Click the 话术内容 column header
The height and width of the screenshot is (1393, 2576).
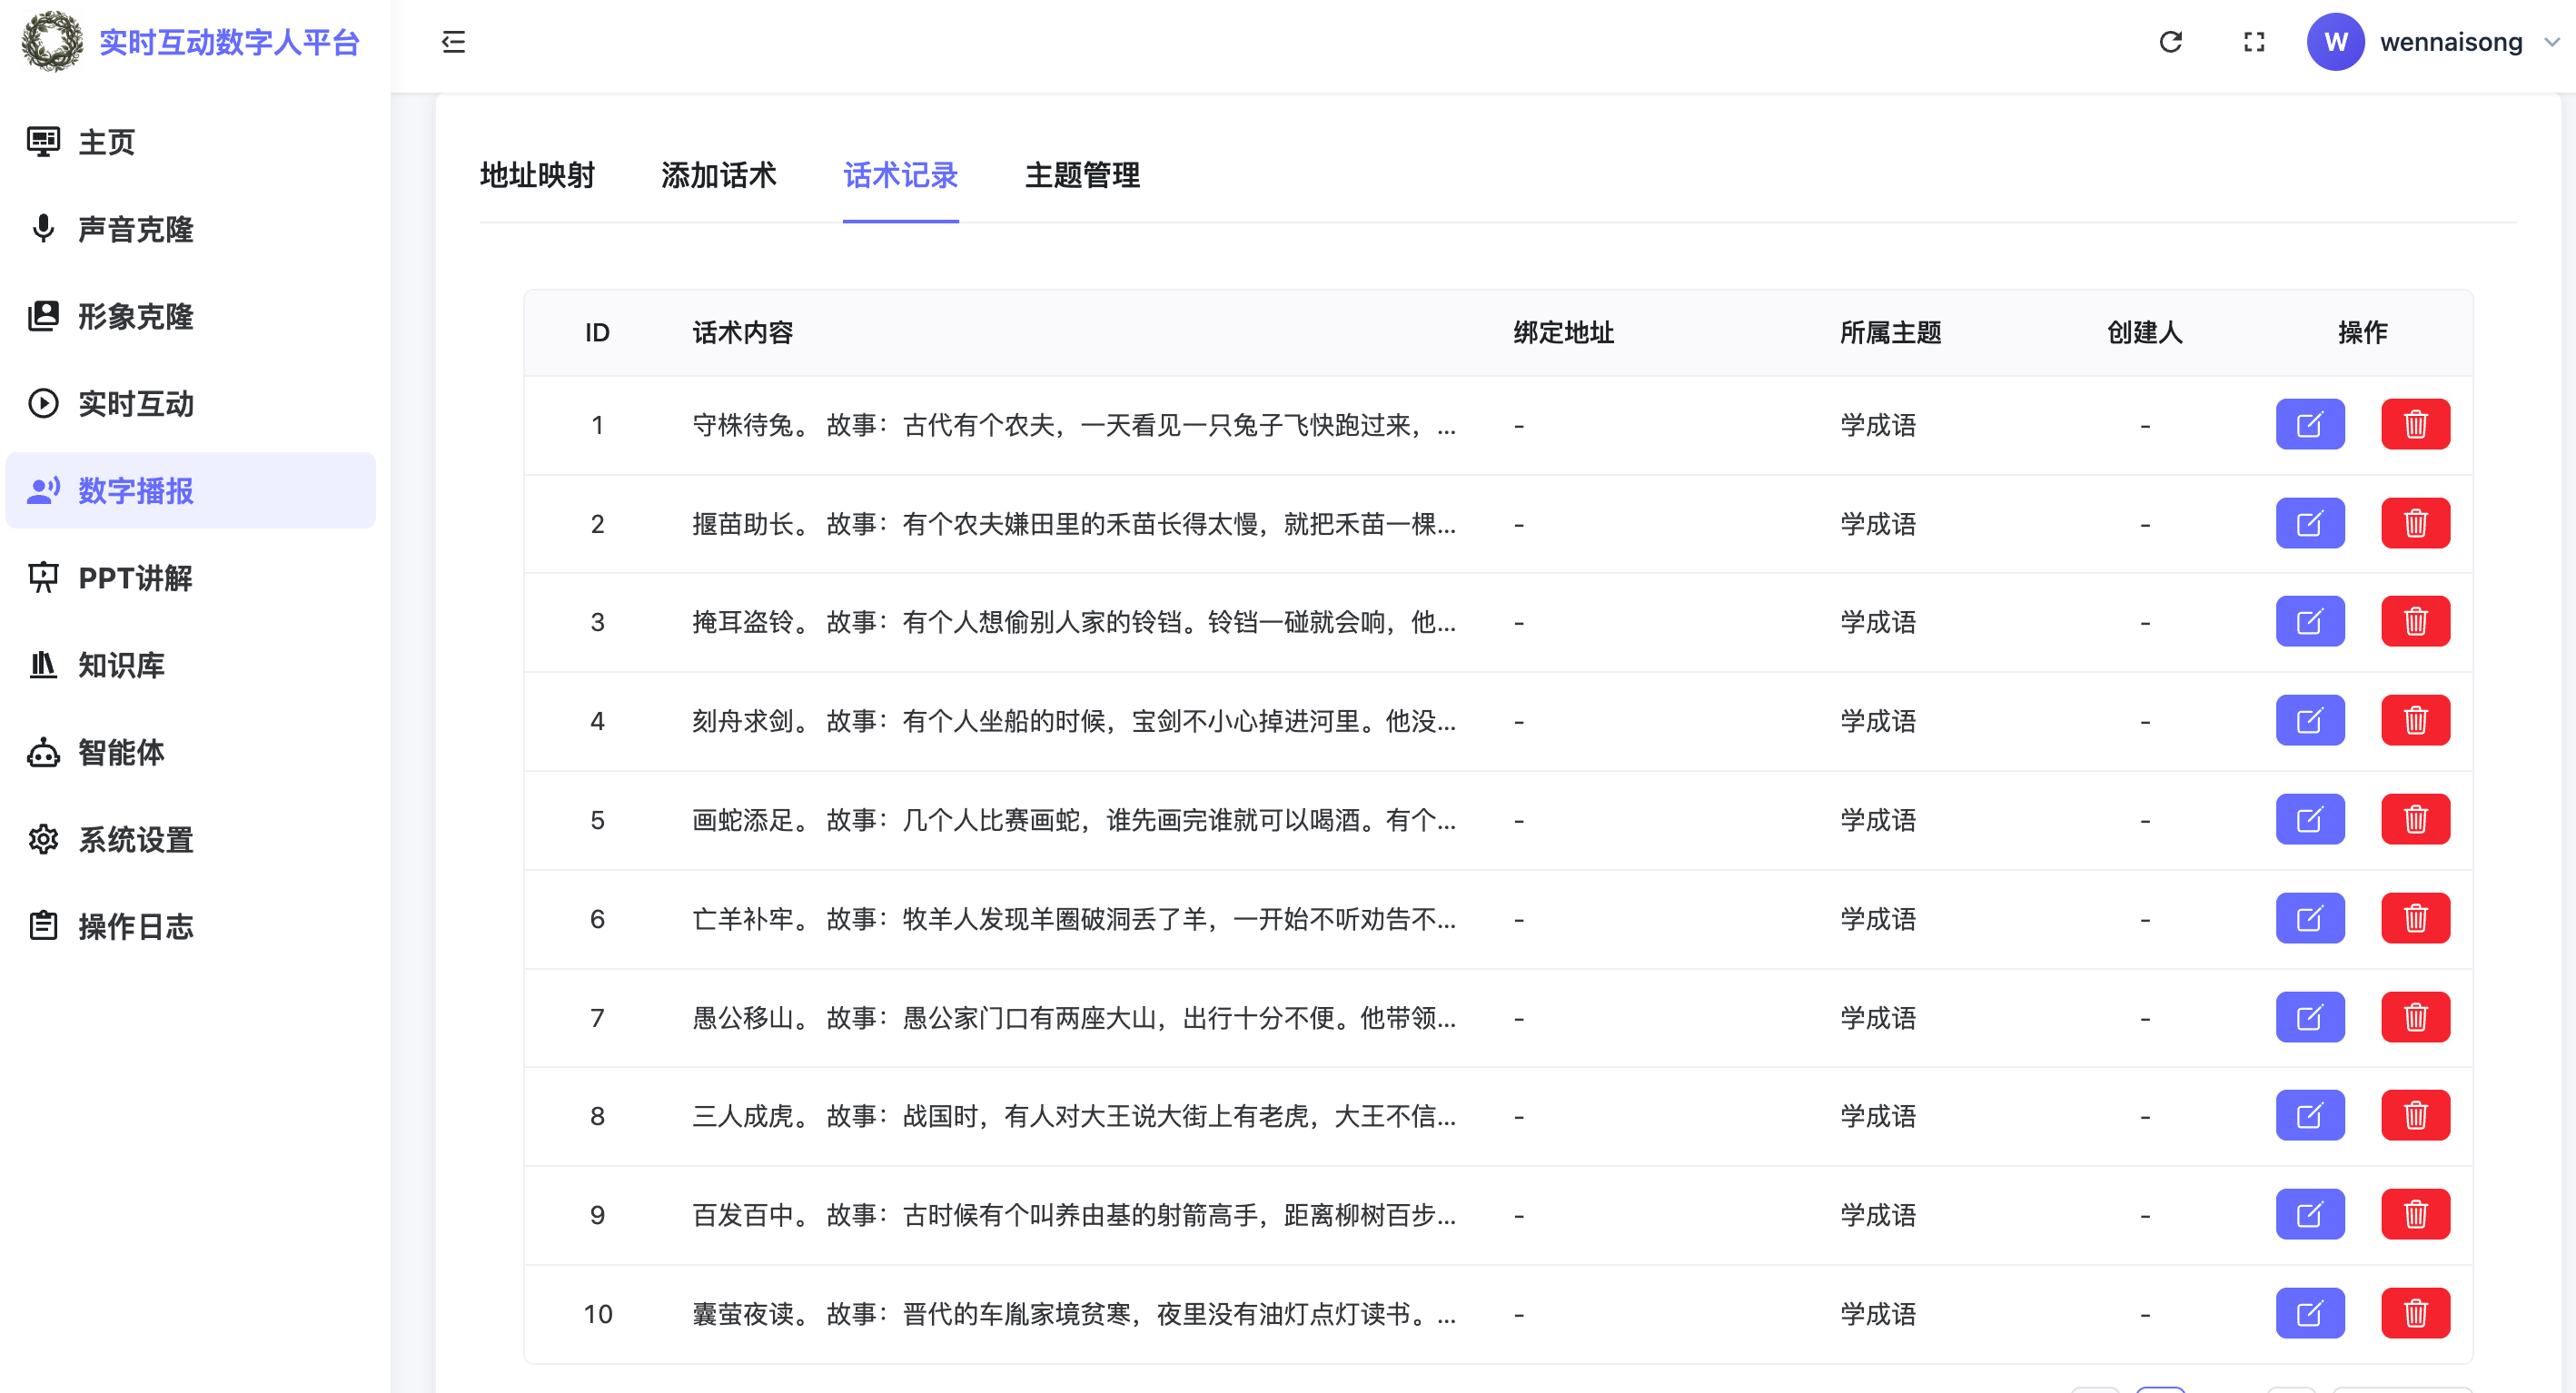pyautogui.click(x=742, y=332)
